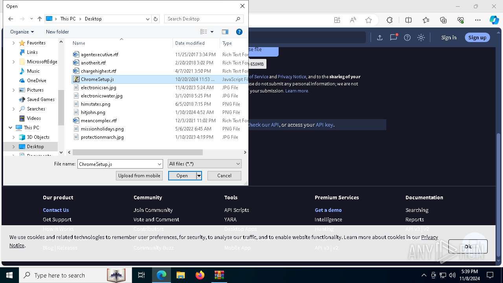Image resolution: width=503 pixels, height=283 pixels.
Task: Cancel the Open dialog
Action: click(x=224, y=176)
